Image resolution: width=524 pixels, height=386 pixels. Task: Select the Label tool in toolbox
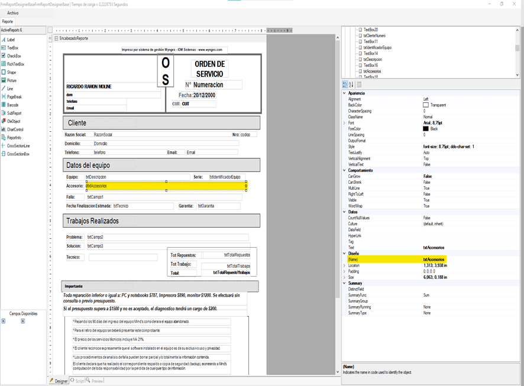click(11, 40)
